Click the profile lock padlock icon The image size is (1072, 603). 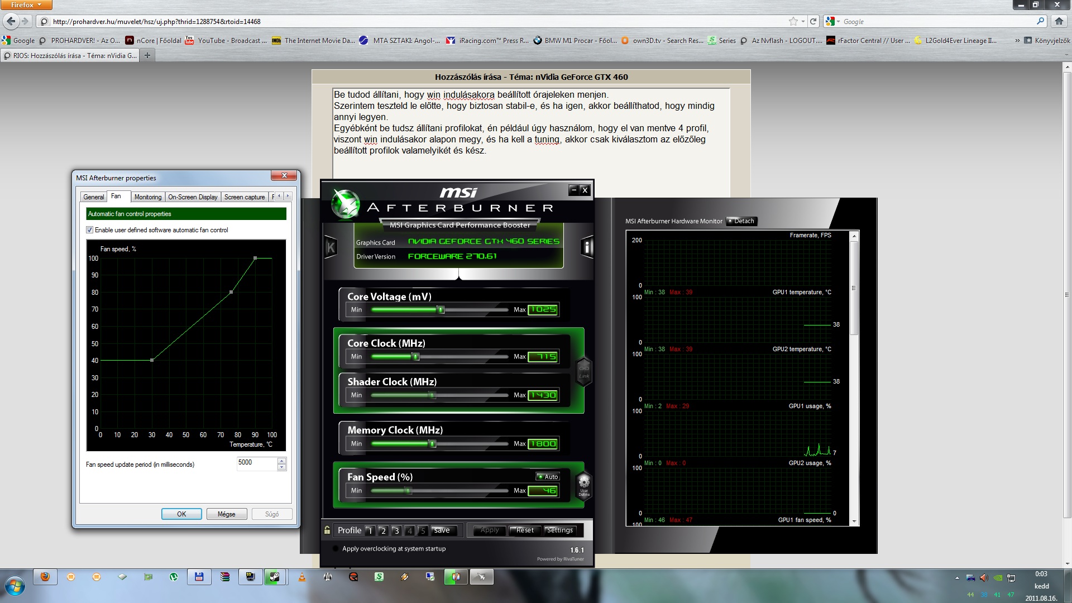coord(328,530)
